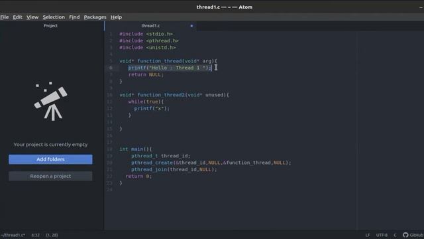The image size is (424, 239).
Task: Open the Packages menu
Action: click(95, 17)
